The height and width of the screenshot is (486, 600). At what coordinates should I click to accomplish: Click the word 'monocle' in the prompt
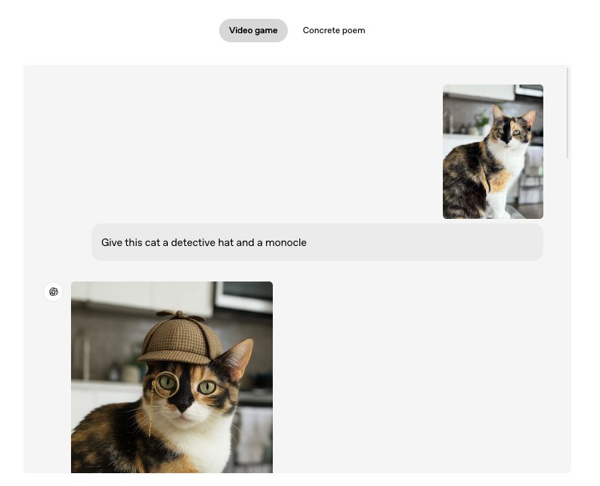pos(286,242)
